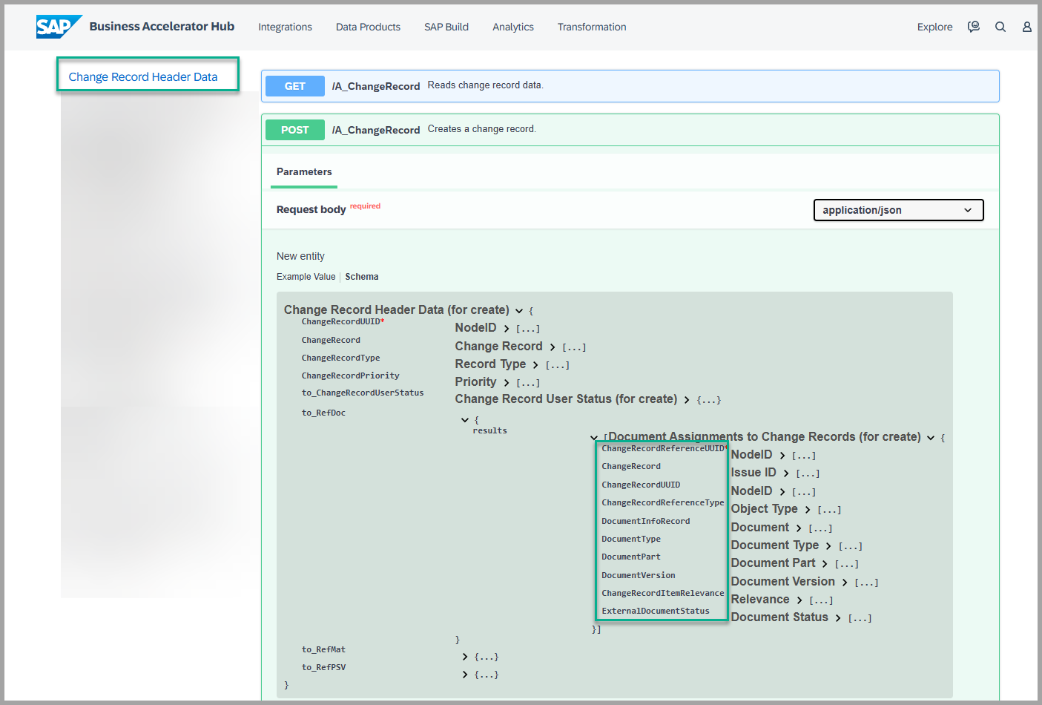Image resolution: width=1042 pixels, height=705 pixels.
Task: Expand the GET /A_ChangeRecord operation
Action: point(295,86)
